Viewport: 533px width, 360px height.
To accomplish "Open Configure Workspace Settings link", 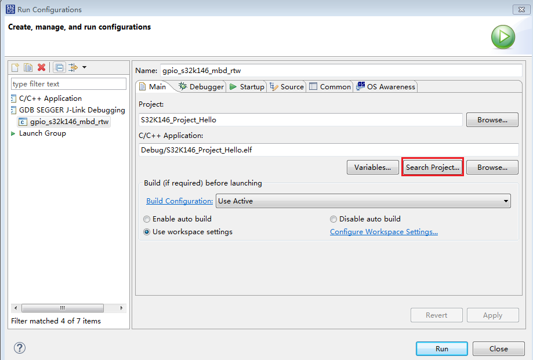I will pos(385,231).
